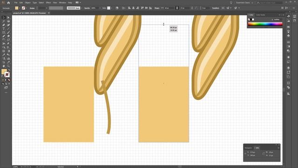
Task: Open the File menu
Action: [16, 3]
